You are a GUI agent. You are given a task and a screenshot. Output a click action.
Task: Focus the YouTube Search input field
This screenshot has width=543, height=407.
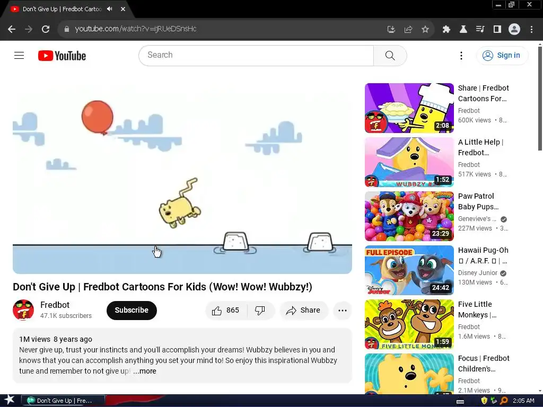(256, 55)
